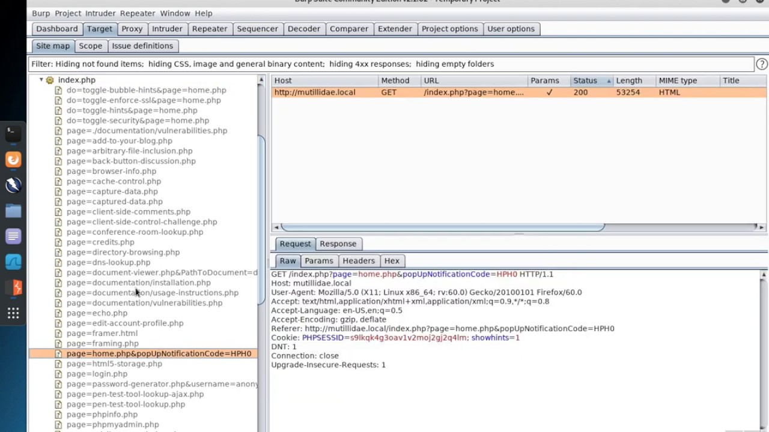Image resolution: width=769 pixels, height=432 pixels.
Task: Click file icon of page=phpinfo.php
Action: (x=58, y=415)
